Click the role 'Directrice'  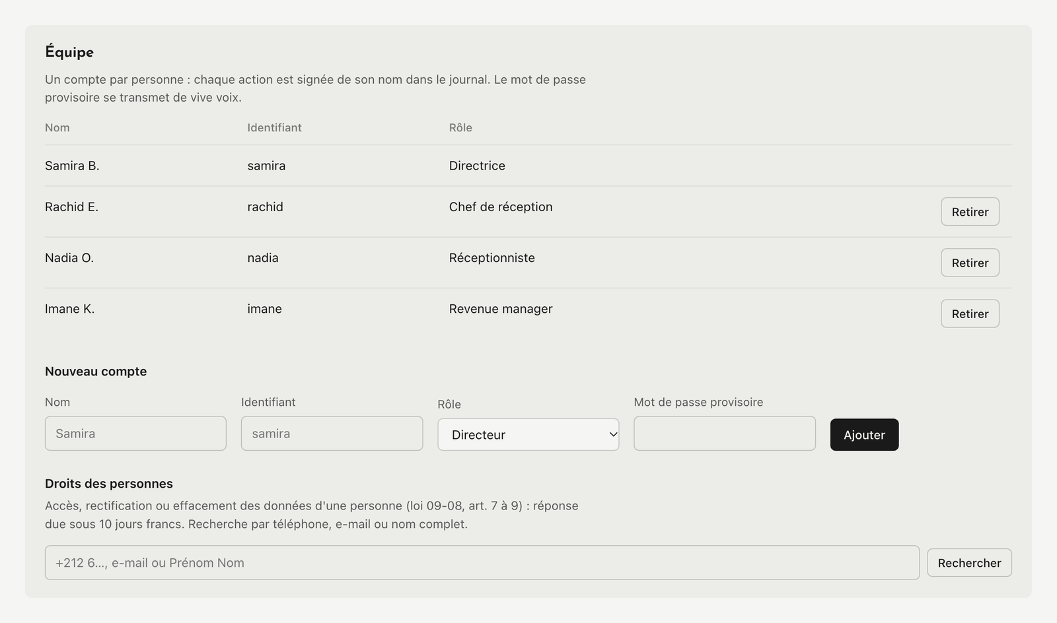477,166
